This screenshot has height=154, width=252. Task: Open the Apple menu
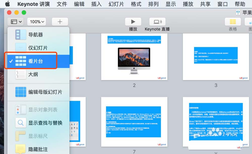coord(8,4)
